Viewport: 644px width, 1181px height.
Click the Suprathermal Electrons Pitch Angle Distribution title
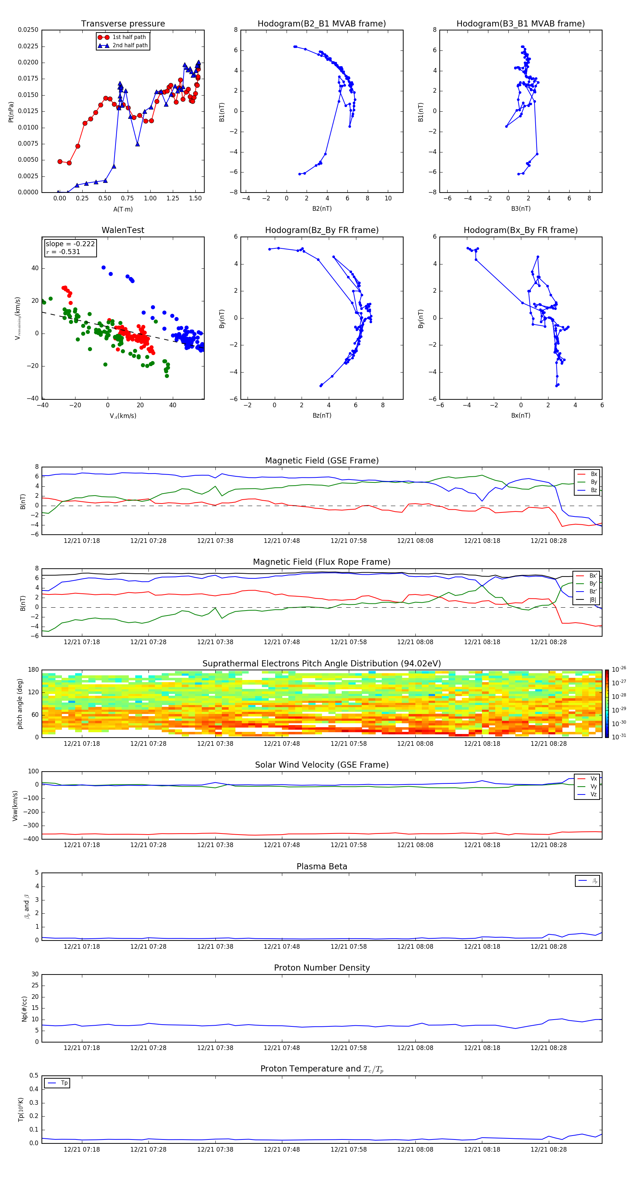click(x=322, y=664)
